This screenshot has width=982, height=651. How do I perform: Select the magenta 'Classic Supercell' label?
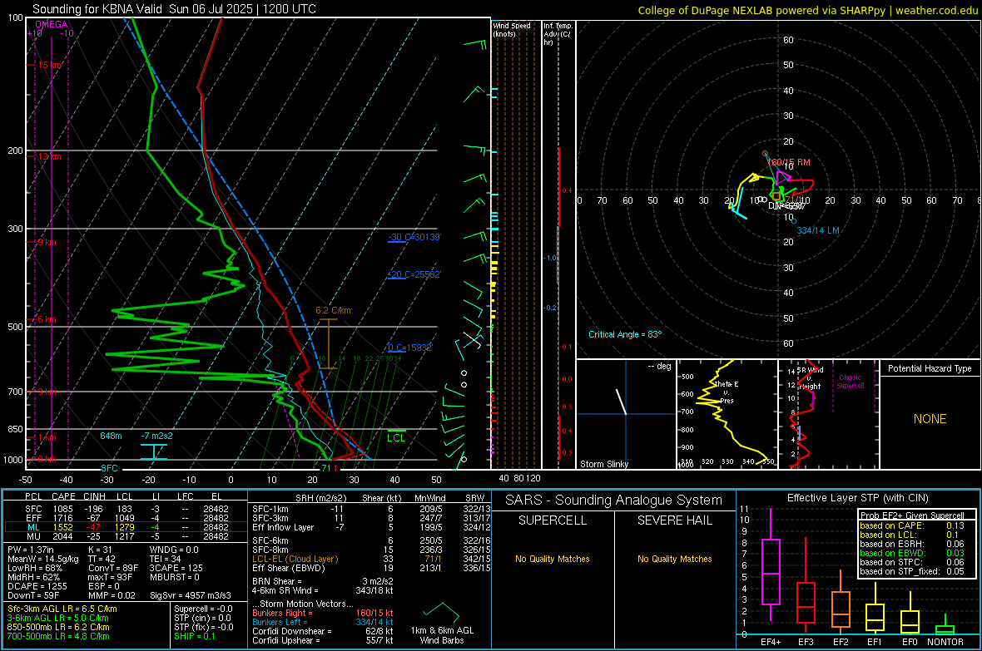[x=851, y=382]
